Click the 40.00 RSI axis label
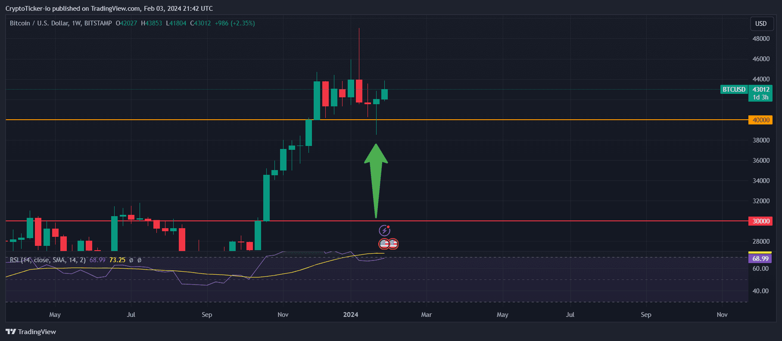Screen dimensions: 782x341 (x=760, y=291)
